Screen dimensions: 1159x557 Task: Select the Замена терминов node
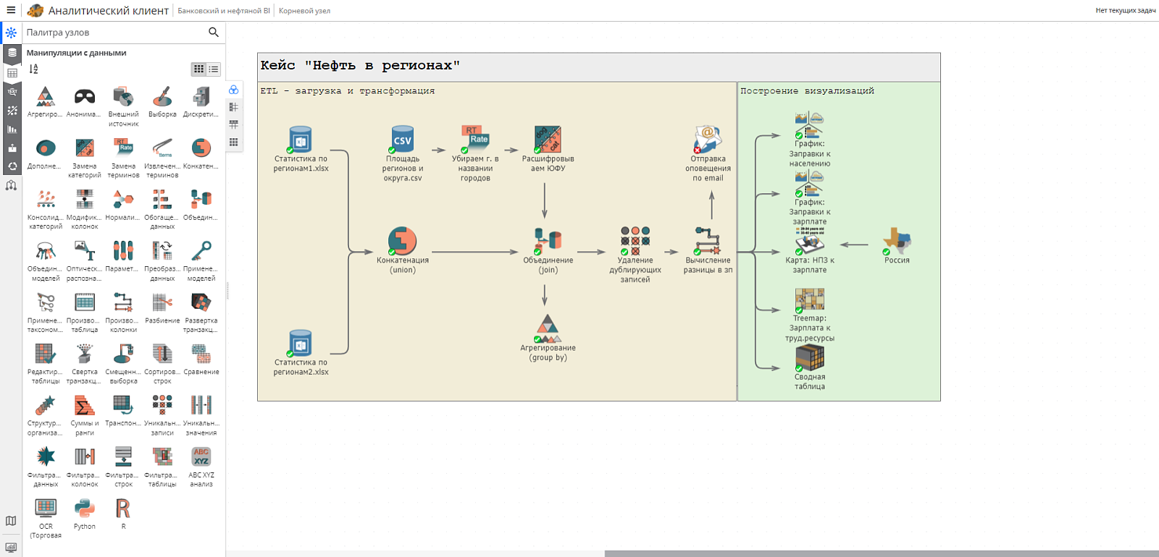tap(123, 148)
